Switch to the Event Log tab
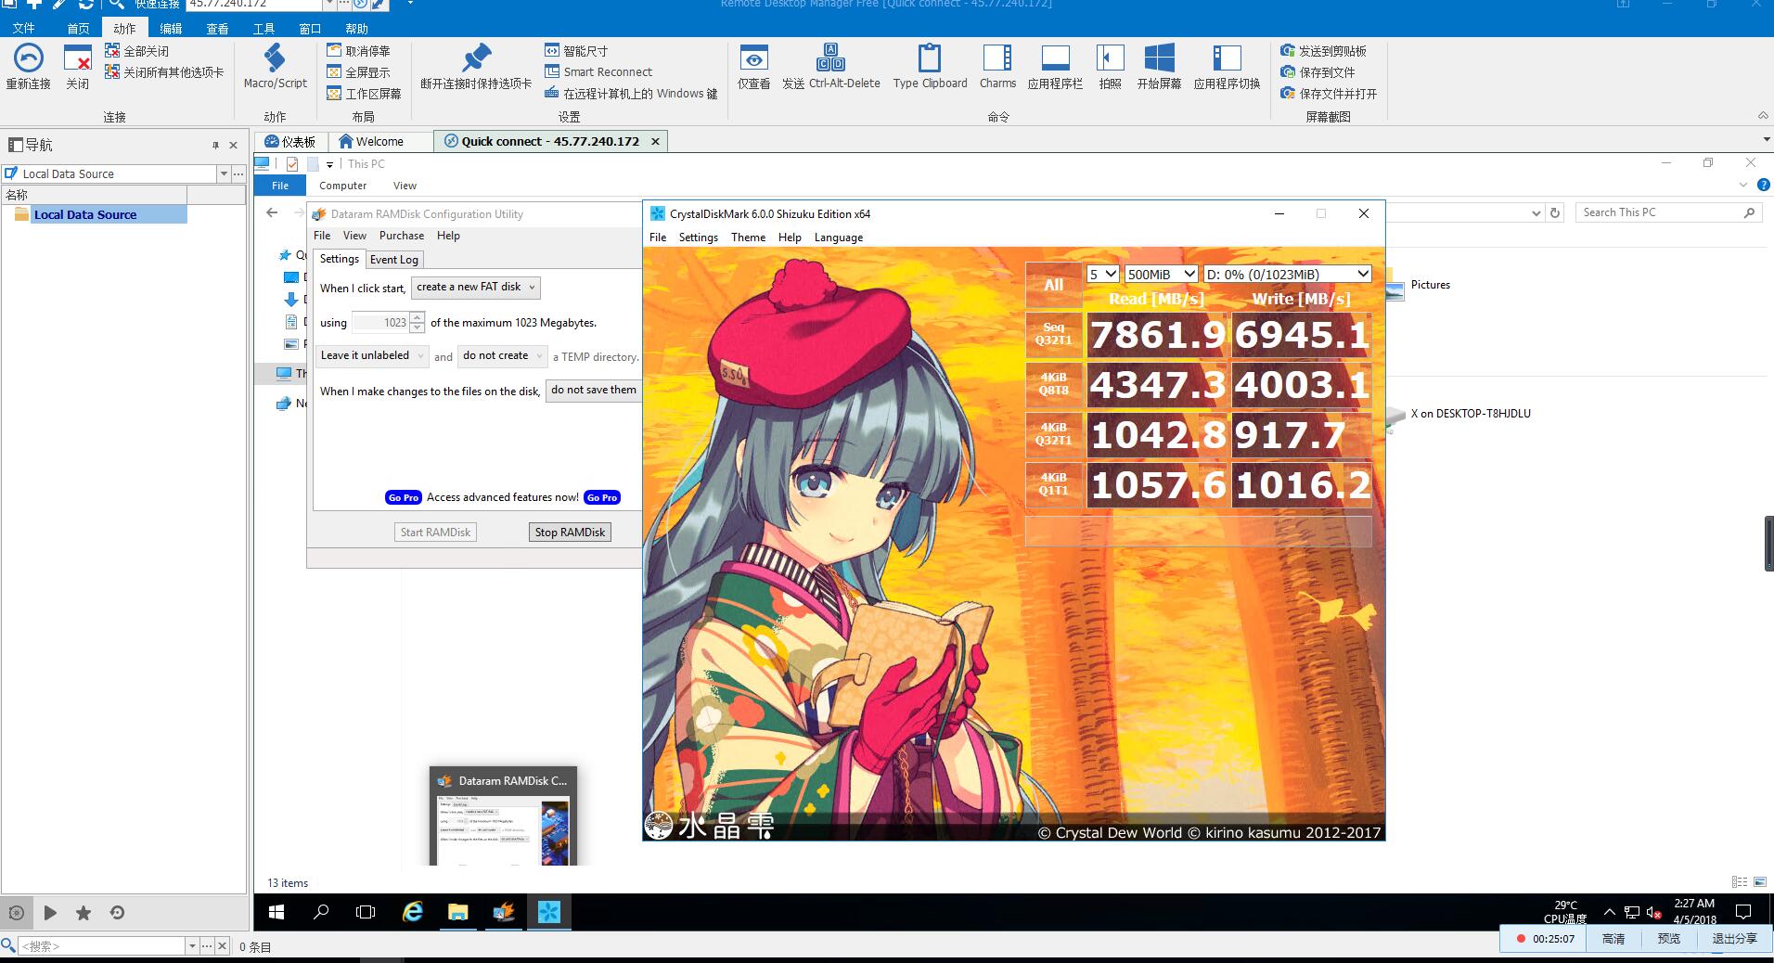Viewport: 1774px width, 963px height. (x=394, y=260)
